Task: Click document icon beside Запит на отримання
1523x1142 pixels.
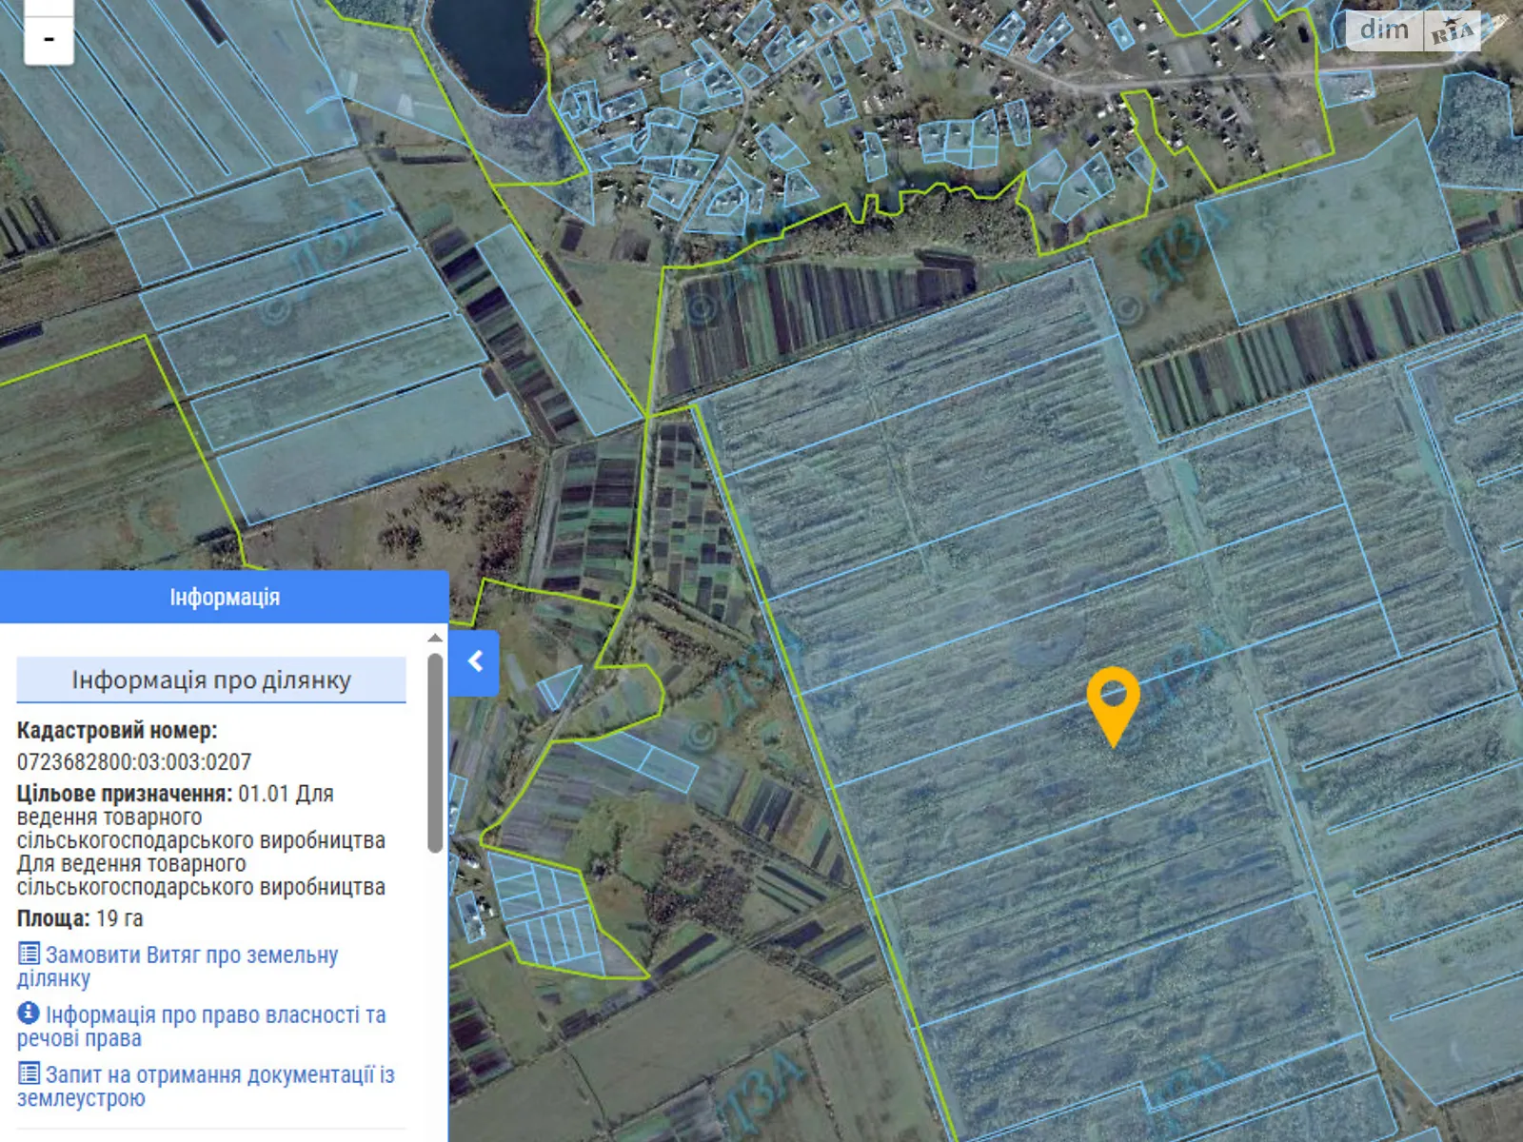Action: 30,1073
